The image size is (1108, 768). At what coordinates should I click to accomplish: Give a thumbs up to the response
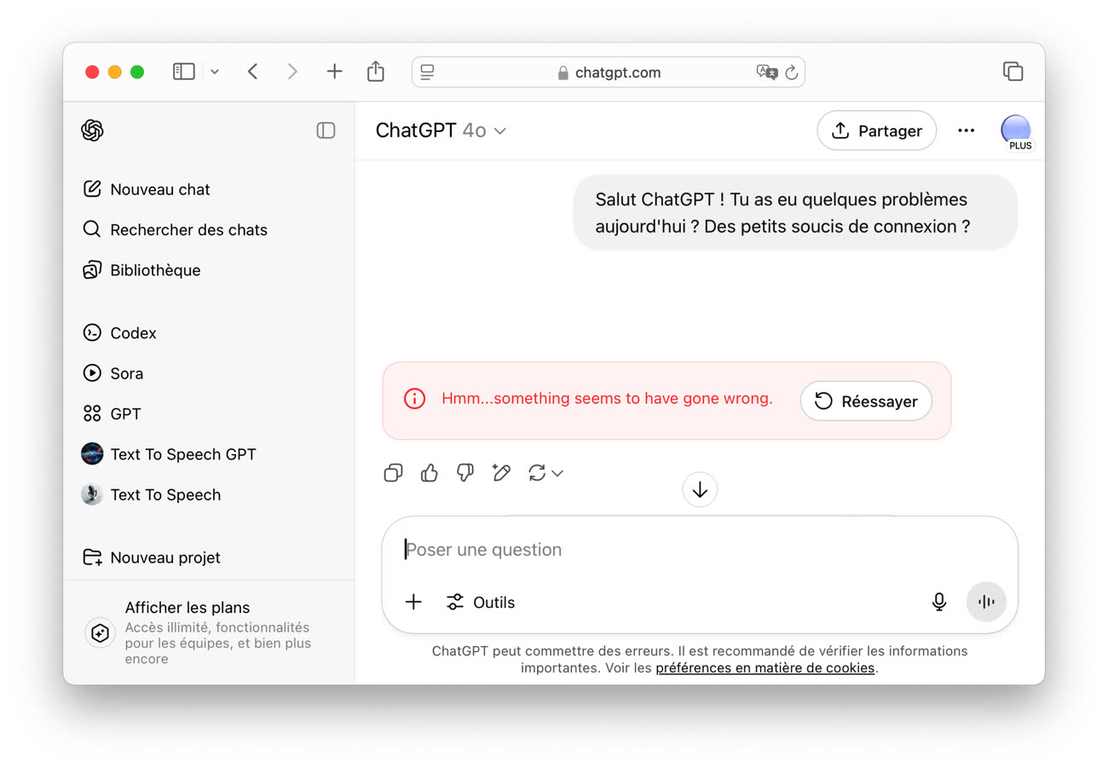pos(430,473)
